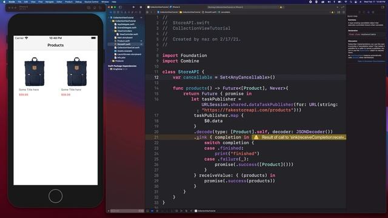This screenshot has width=388, height=218.
Task: Collapse the ViewControllers folder
Action: 113,31
